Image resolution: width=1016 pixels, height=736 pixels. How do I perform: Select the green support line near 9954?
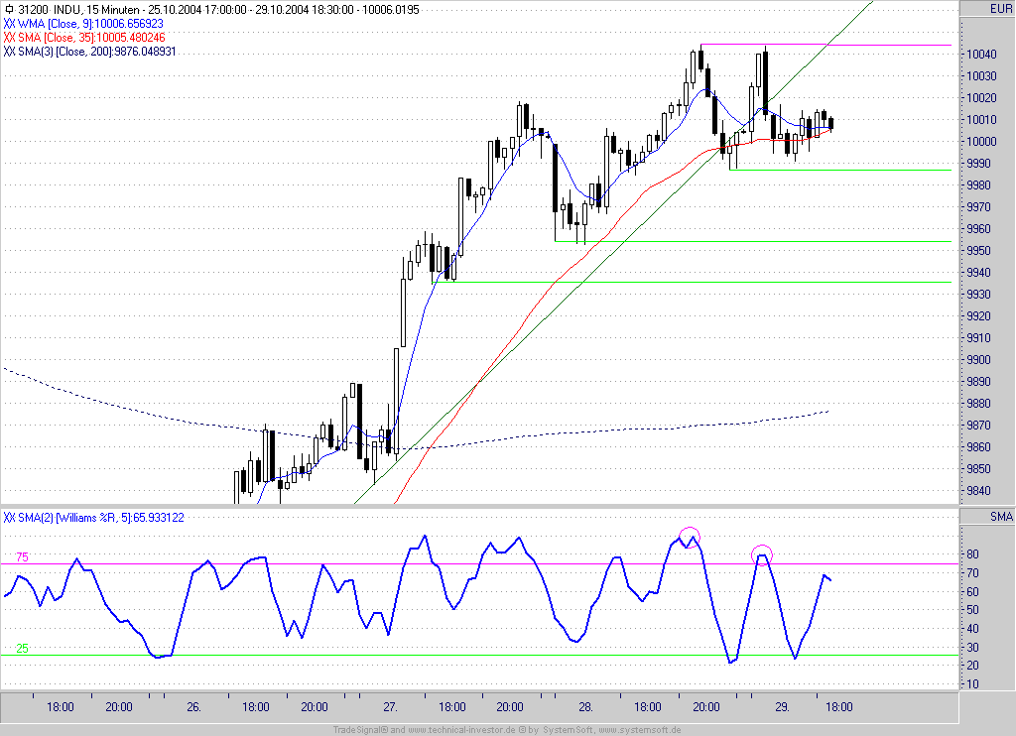[x=753, y=241]
